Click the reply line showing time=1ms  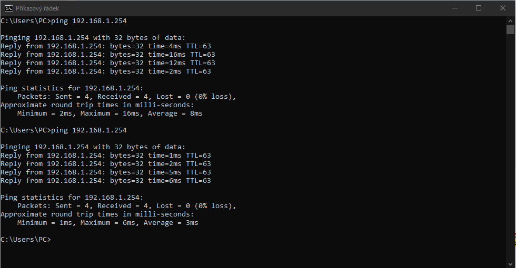coord(106,156)
